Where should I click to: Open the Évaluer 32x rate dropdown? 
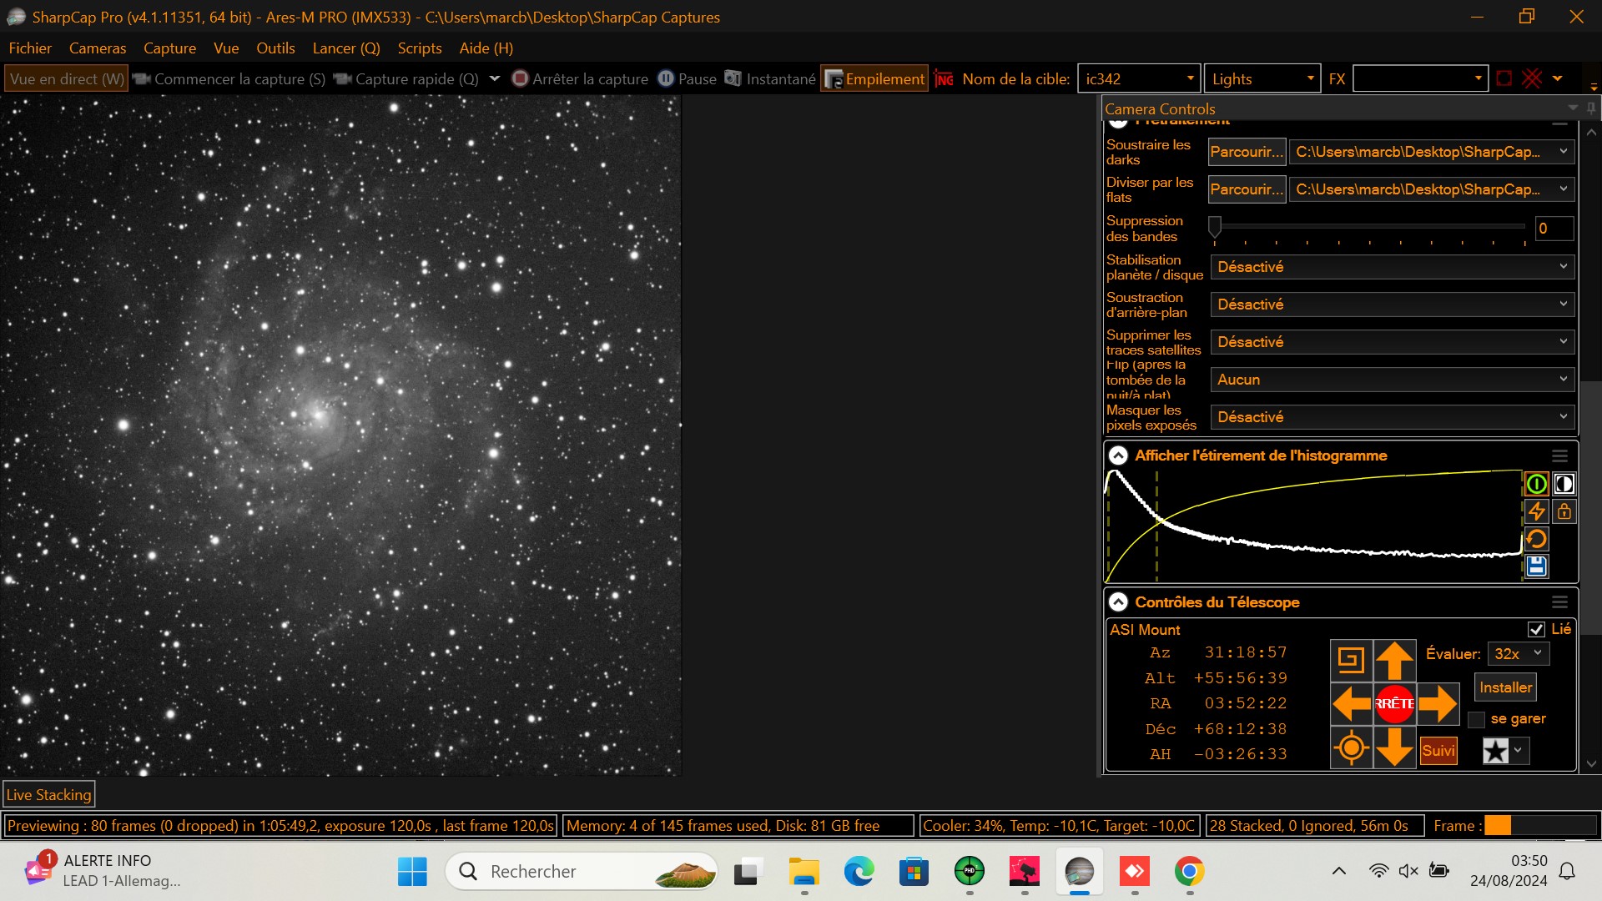1519,654
